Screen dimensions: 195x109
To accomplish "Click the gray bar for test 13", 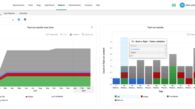I will 149,75.
